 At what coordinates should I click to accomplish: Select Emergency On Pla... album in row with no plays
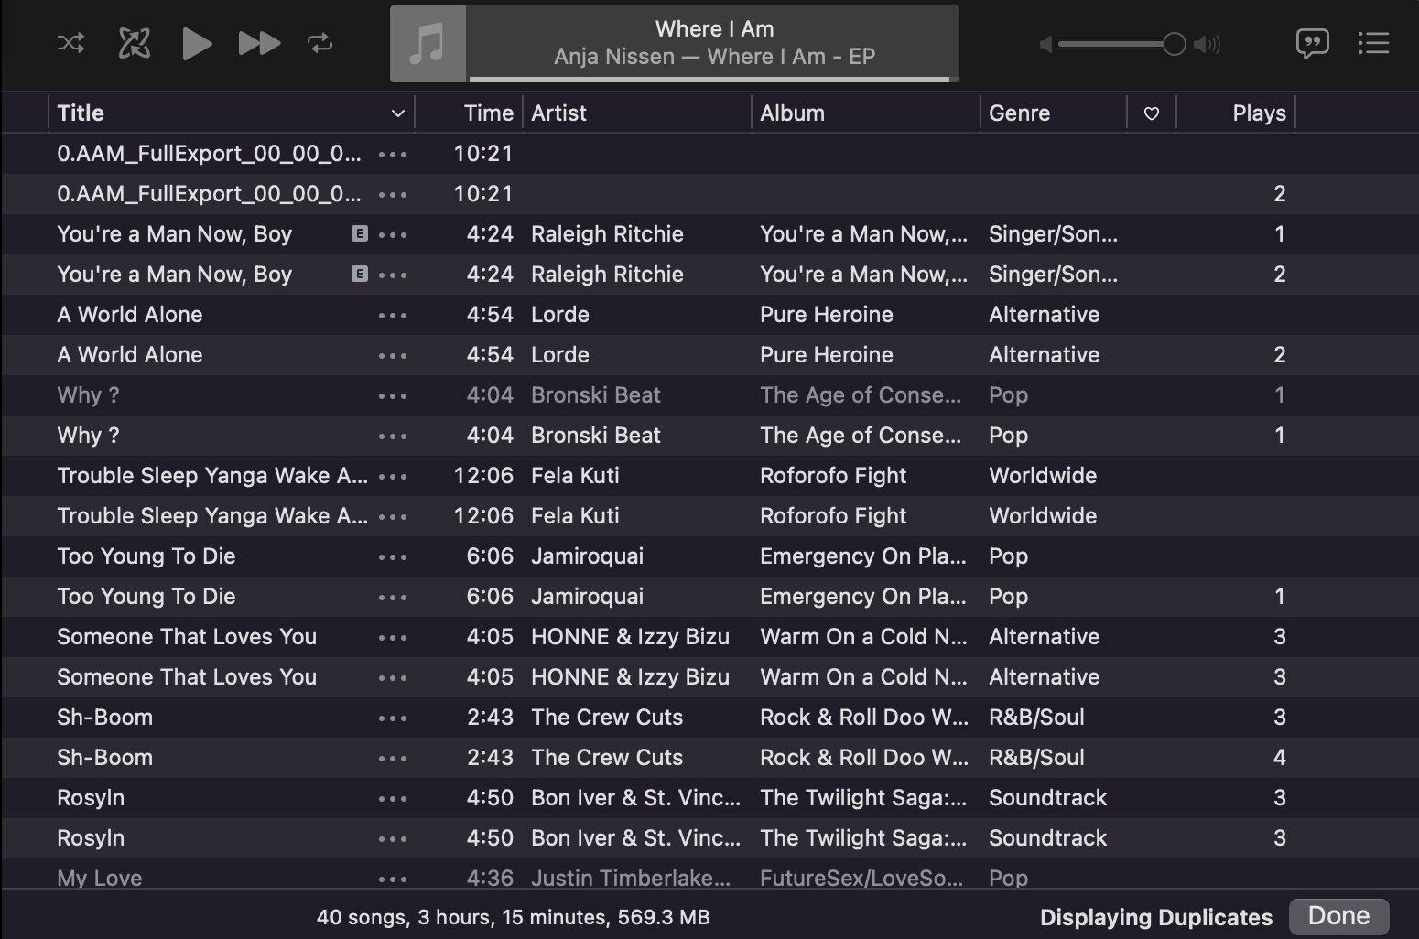coord(863,556)
